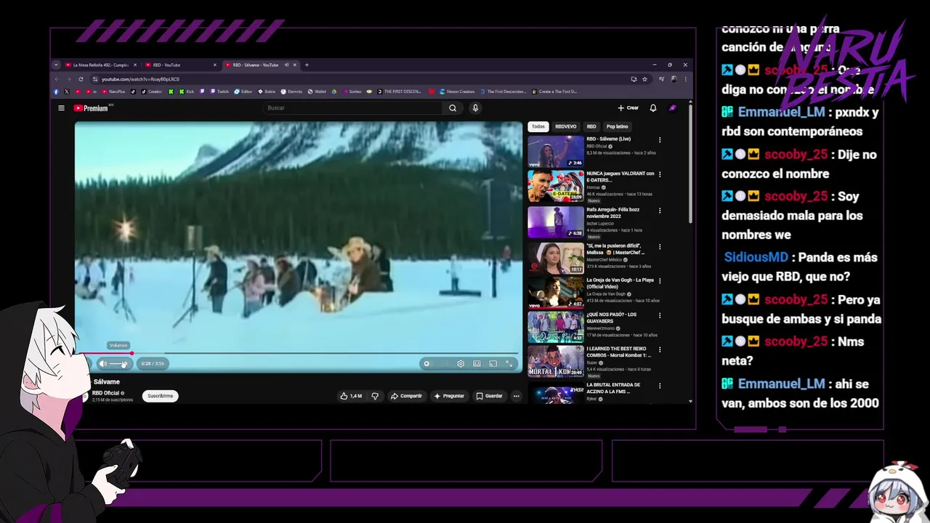Open the X bookmark icon
The width and height of the screenshot is (930, 523).
point(67,92)
